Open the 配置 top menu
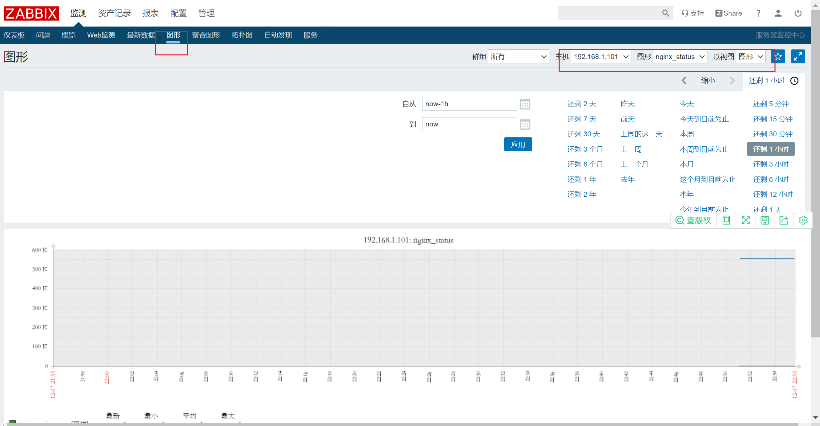Image resolution: width=820 pixels, height=426 pixels. (178, 13)
